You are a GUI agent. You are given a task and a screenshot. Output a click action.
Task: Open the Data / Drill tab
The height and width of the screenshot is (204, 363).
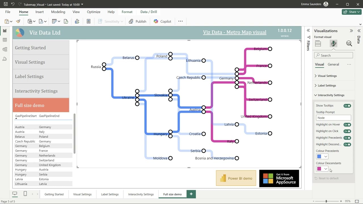pyautogui.click(x=149, y=12)
